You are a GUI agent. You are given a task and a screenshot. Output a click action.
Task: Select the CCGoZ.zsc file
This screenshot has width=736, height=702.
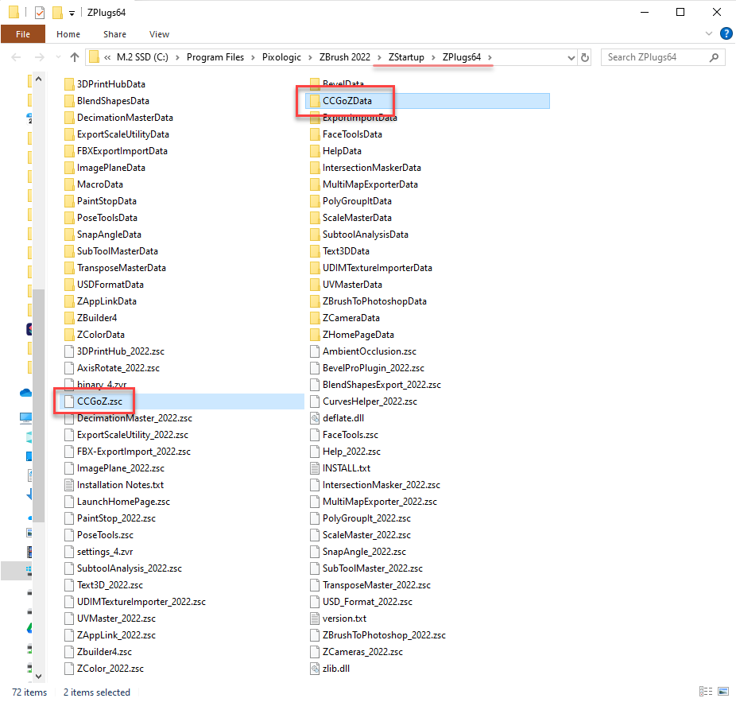coord(182,401)
